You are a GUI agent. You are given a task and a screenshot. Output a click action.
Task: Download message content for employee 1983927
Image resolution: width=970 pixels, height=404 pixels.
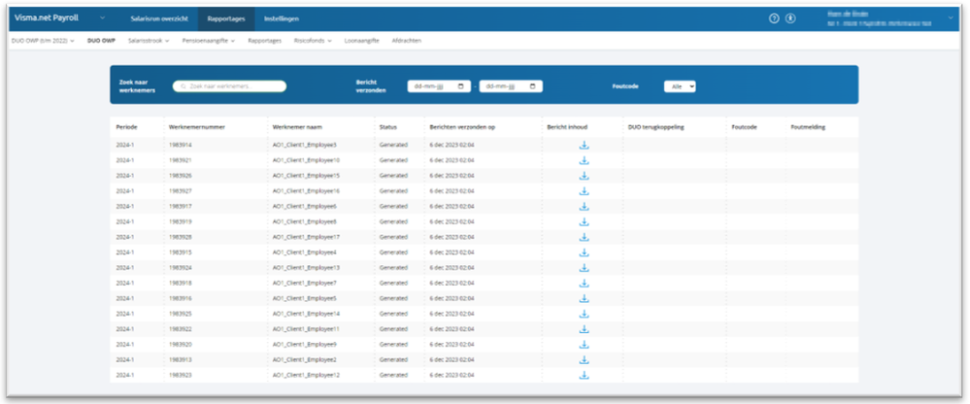(584, 191)
